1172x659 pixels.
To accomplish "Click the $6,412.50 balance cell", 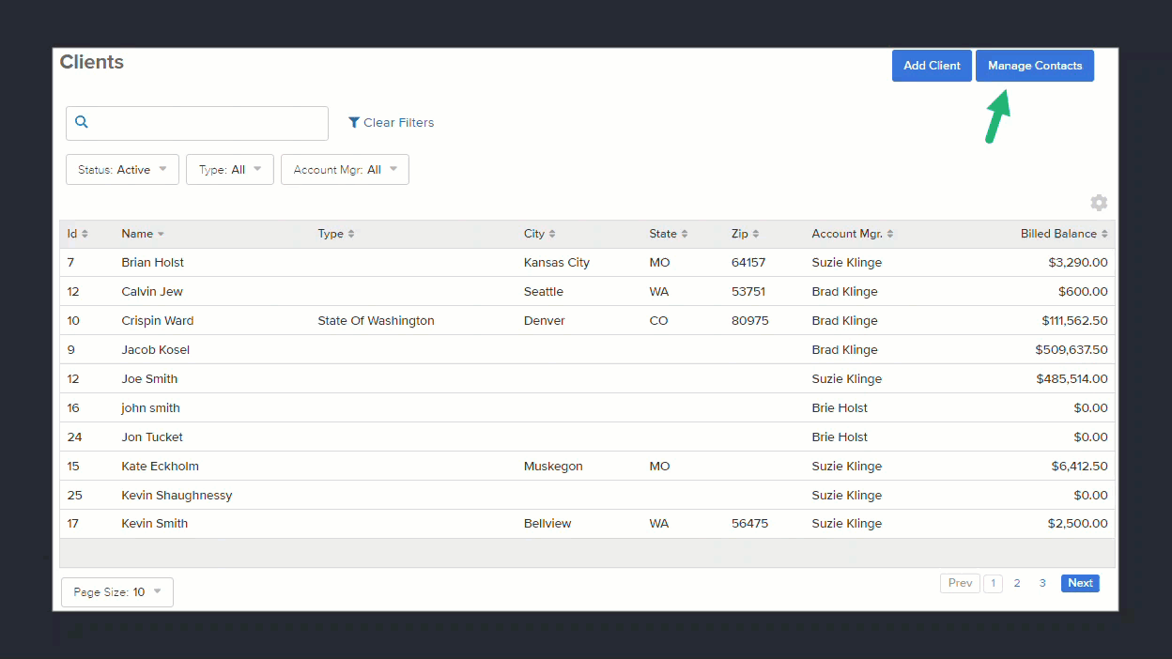I will pos(1080,467).
